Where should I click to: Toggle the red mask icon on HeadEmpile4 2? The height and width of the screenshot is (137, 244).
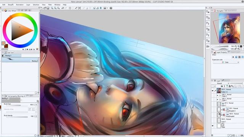(x=224, y=110)
